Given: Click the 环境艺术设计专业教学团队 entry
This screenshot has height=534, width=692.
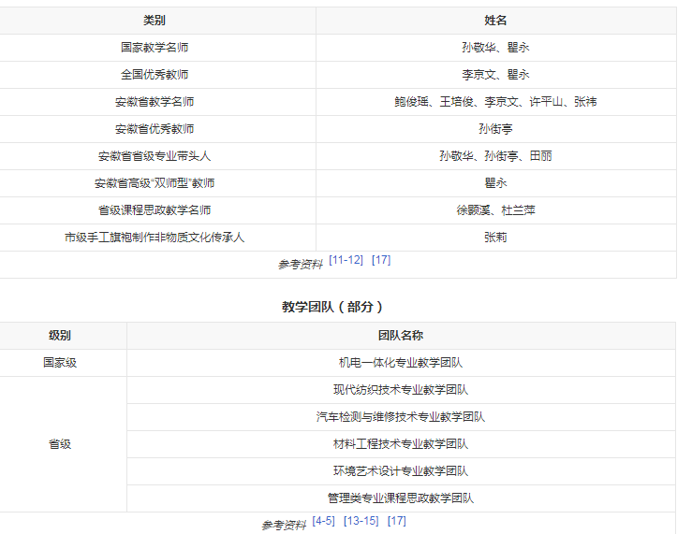Looking at the screenshot, I should tap(401, 471).
